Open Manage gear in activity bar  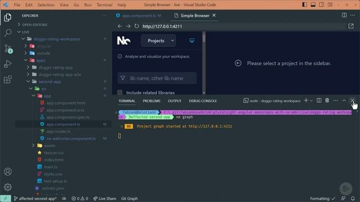tap(7, 187)
